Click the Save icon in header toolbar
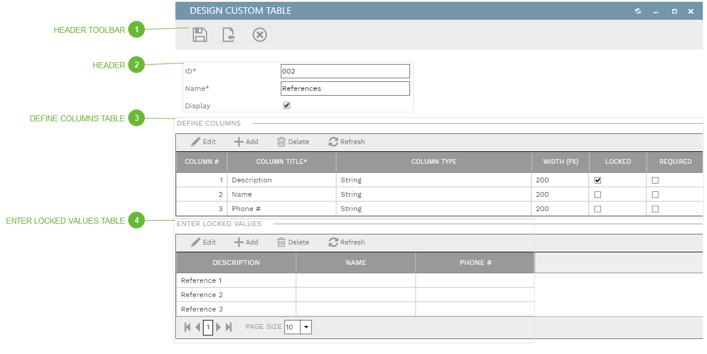Viewport: 707px width, 354px height. 200,35
